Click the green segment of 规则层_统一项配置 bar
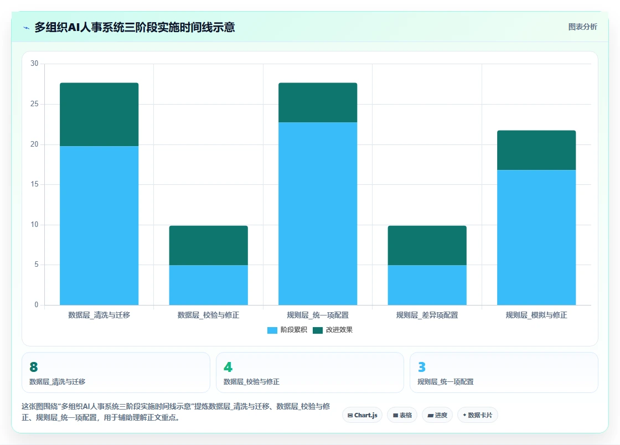The width and height of the screenshot is (620, 445). point(318,103)
